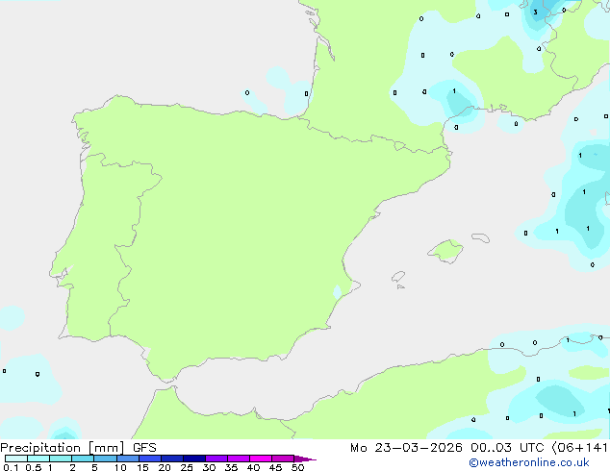Click the '50' legend scale label

pyautogui.click(x=297, y=467)
